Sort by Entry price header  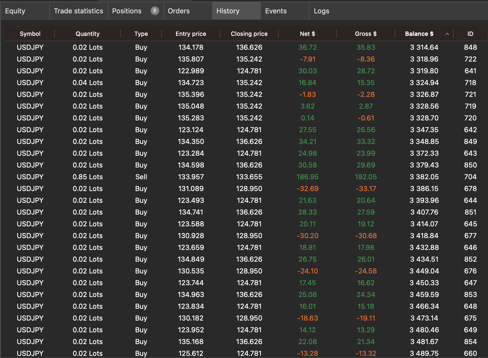[191, 34]
